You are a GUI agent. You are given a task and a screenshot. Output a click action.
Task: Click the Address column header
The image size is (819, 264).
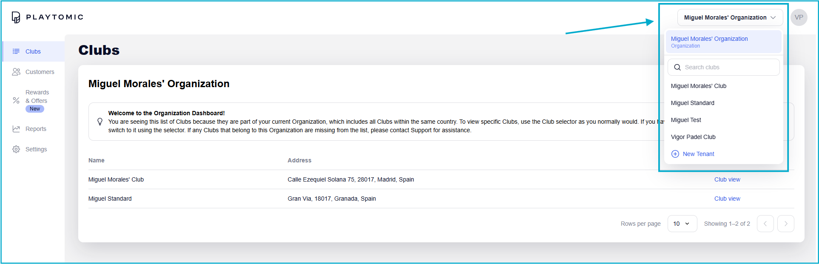coord(299,160)
